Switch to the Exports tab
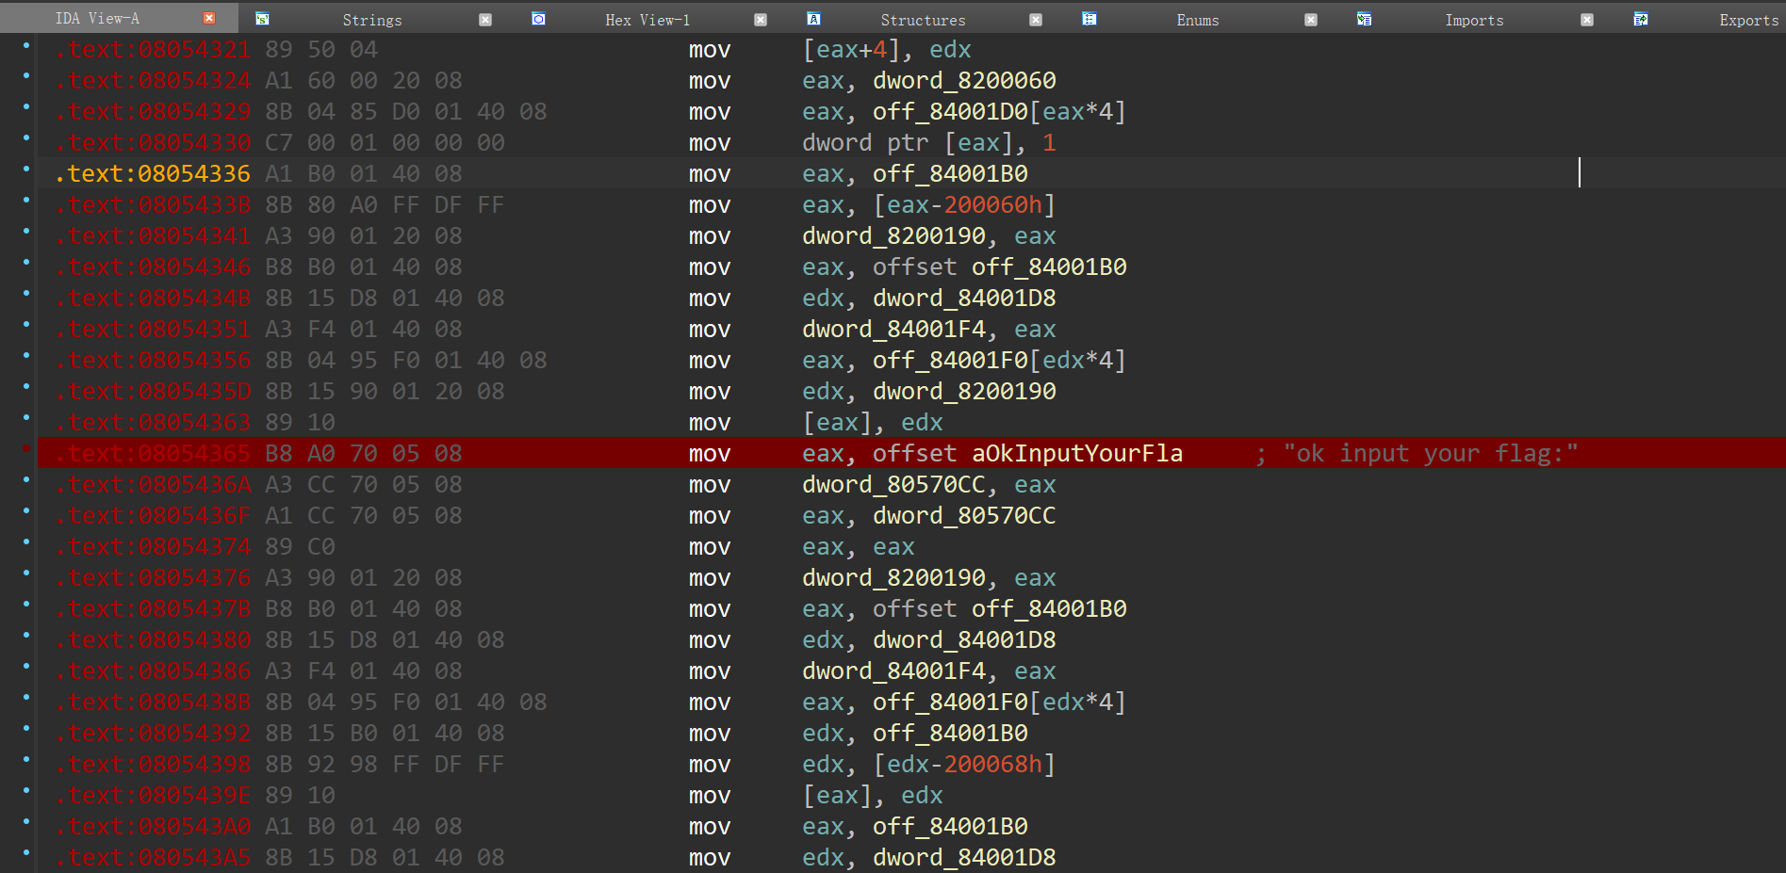This screenshot has width=1786, height=873. [x=1747, y=20]
